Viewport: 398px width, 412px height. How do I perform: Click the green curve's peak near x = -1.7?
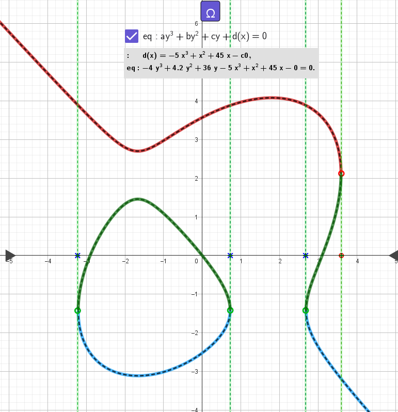[137, 199]
